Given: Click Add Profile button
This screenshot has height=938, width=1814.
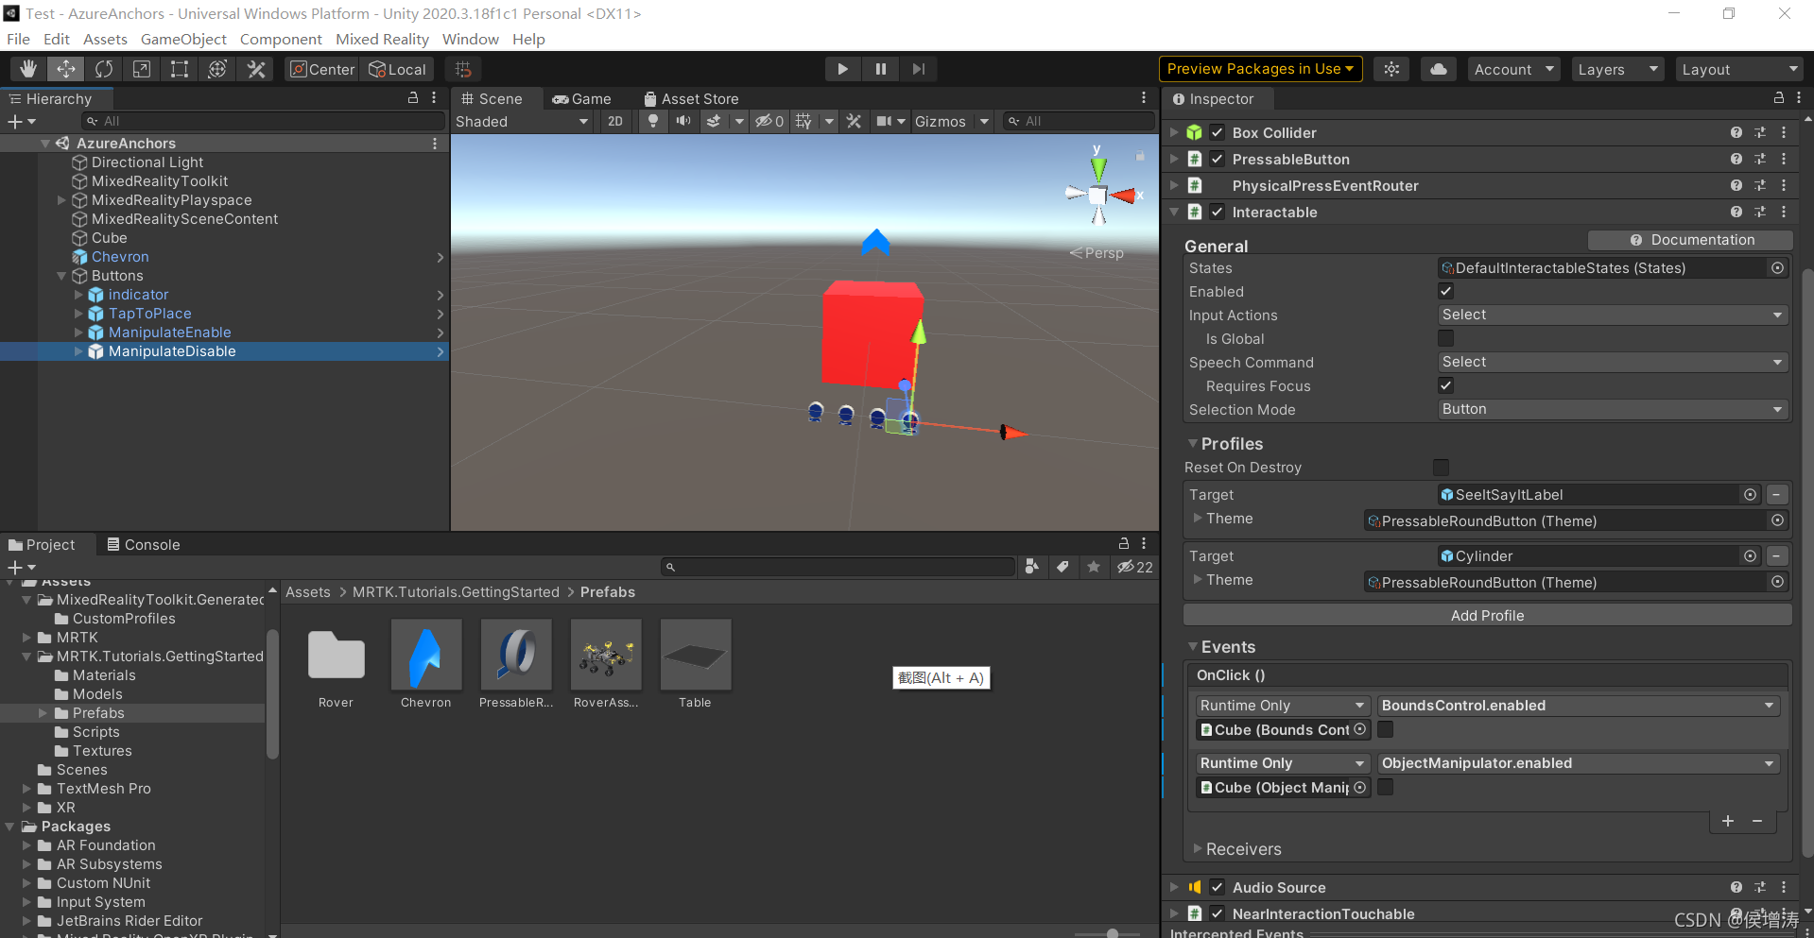Looking at the screenshot, I should coord(1487,615).
